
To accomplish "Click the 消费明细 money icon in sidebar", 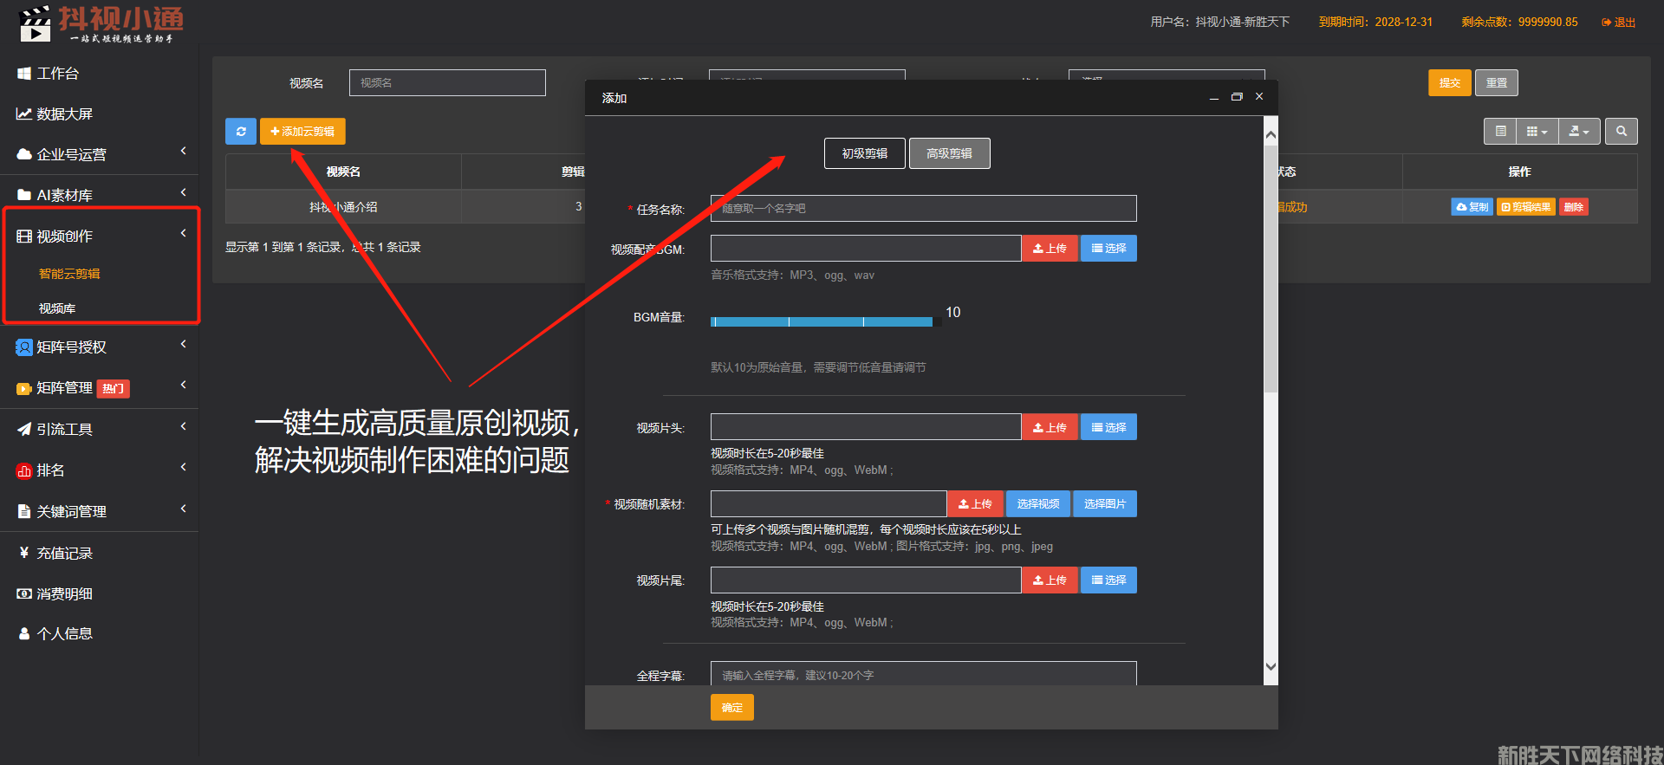I will [x=24, y=594].
